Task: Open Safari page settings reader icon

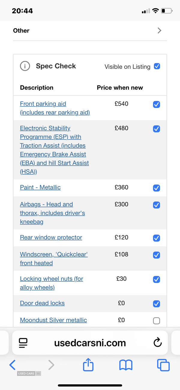Action: tap(23, 343)
